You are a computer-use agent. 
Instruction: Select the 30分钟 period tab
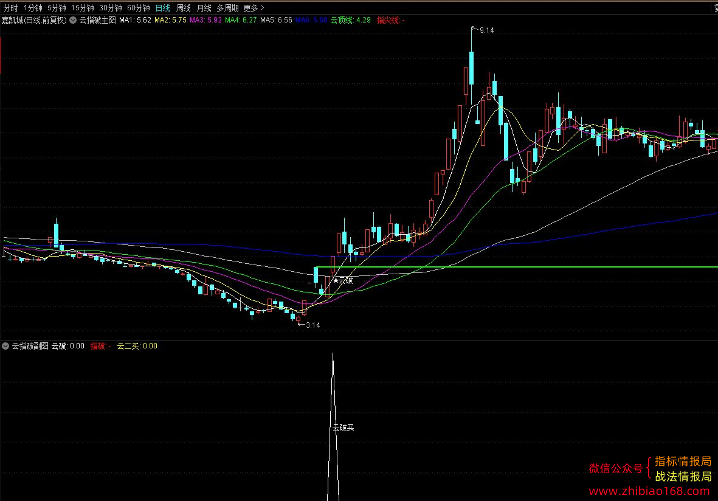point(111,8)
